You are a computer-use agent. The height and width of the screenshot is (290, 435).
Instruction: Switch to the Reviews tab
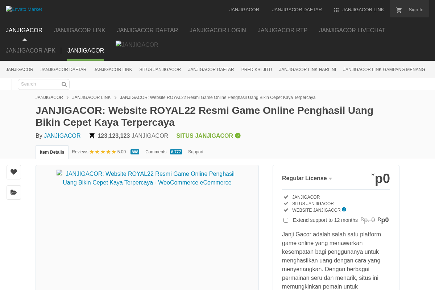coord(80,152)
